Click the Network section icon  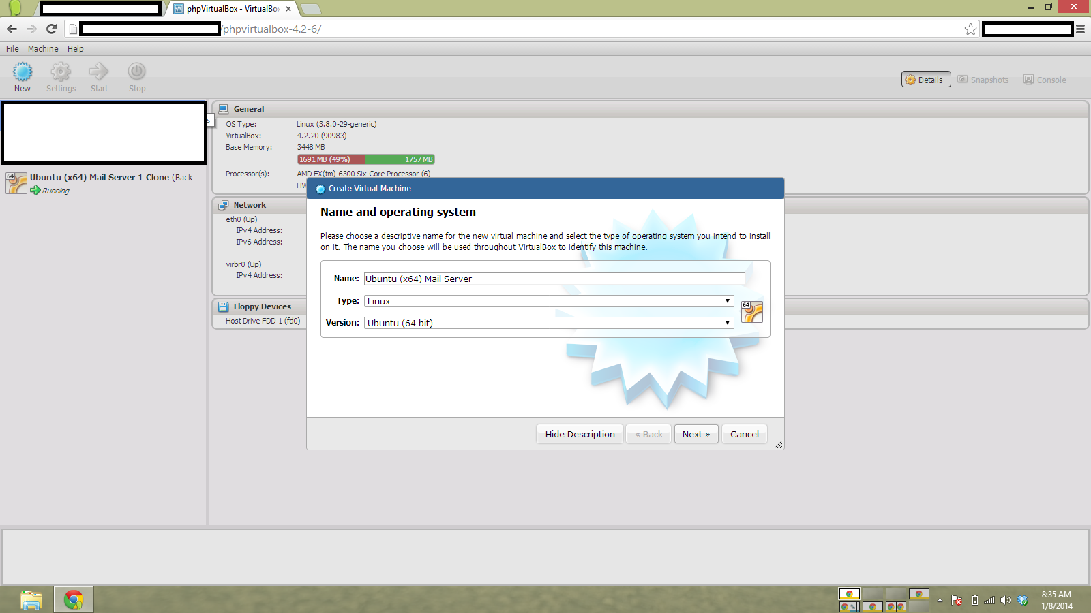[x=223, y=205]
